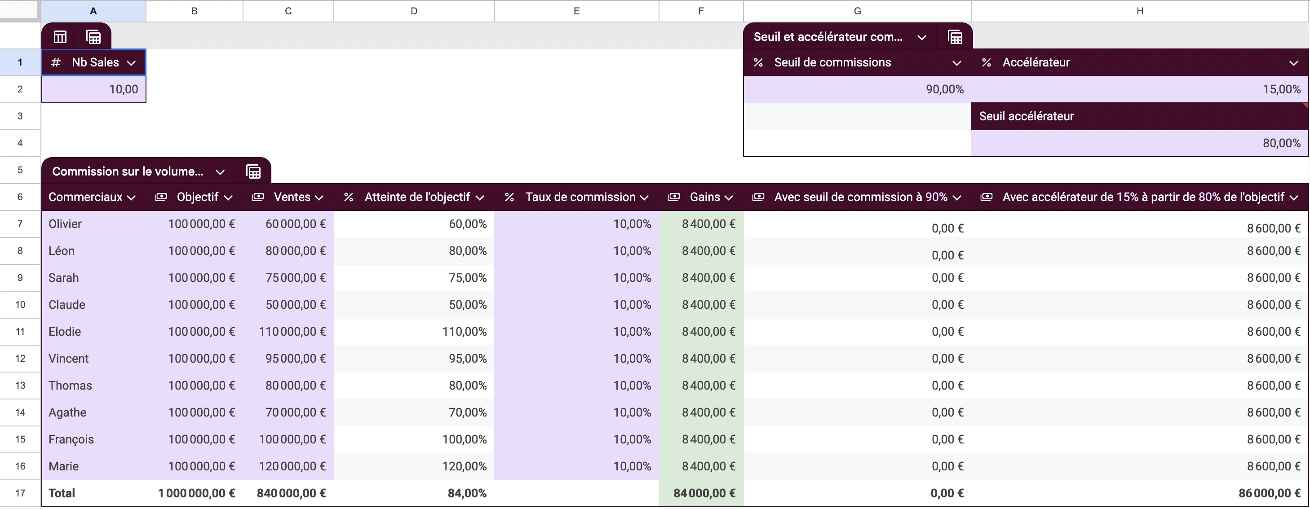Open the Taux de commission column dropdown

pyautogui.click(x=644, y=197)
